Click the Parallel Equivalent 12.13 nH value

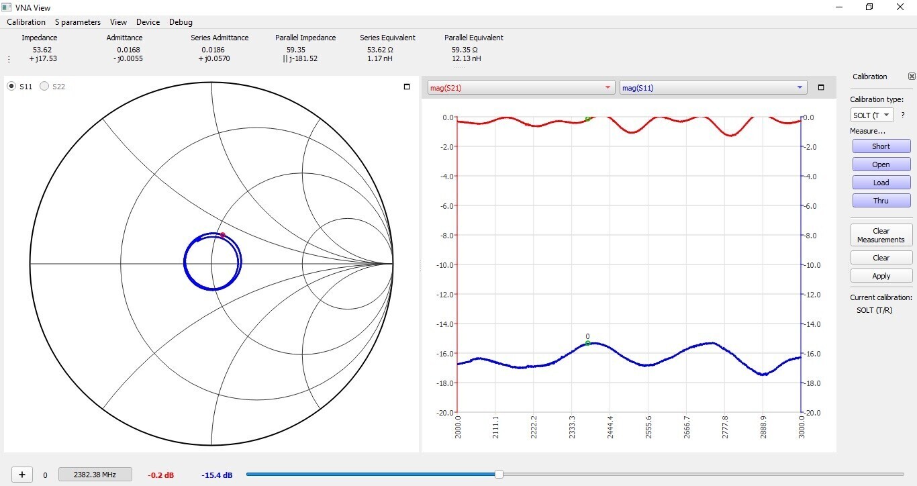point(467,58)
